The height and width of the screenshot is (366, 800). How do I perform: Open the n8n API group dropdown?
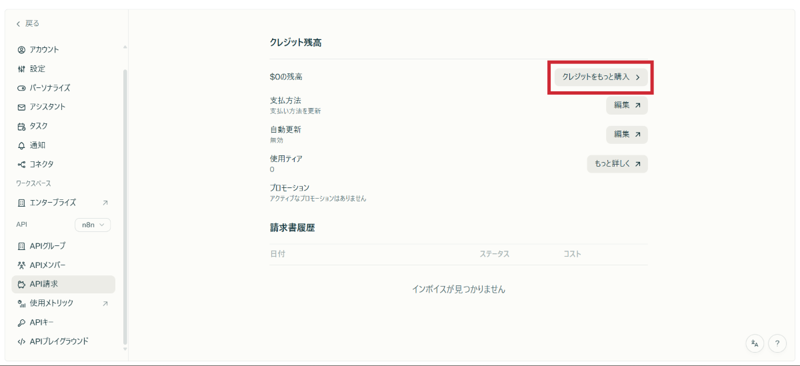tap(93, 225)
